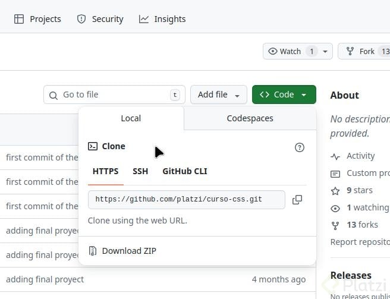The image size is (390, 299).
Task: Open the repository Activity link
Action: point(360,156)
